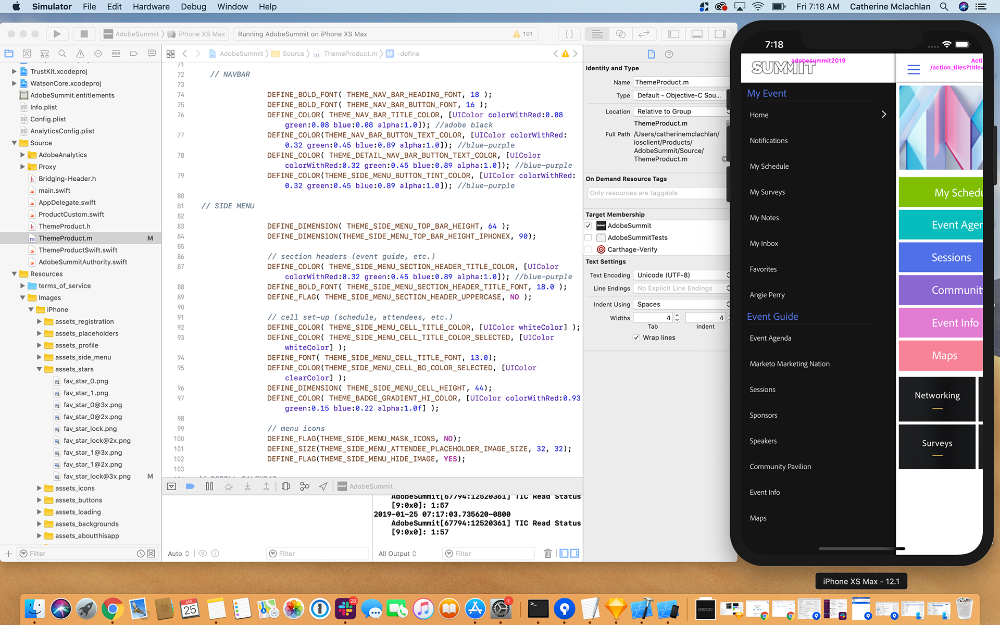The height and width of the screenshot is (625, 1000).
Task: Expand the AdobeAnalytics folder
Action: [x=22, y=155]
